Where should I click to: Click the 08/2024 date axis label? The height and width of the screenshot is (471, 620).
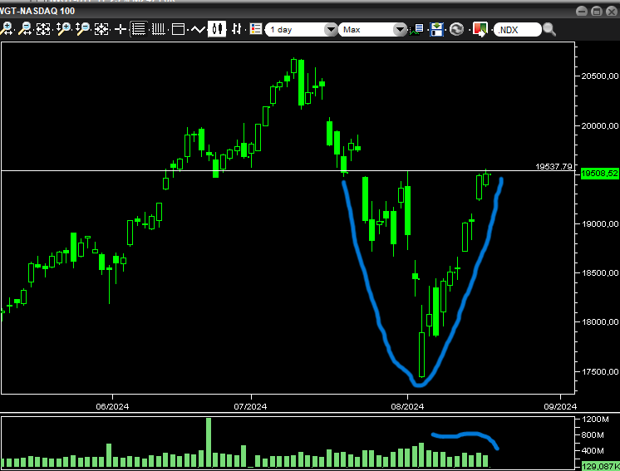tap(407, 406)
